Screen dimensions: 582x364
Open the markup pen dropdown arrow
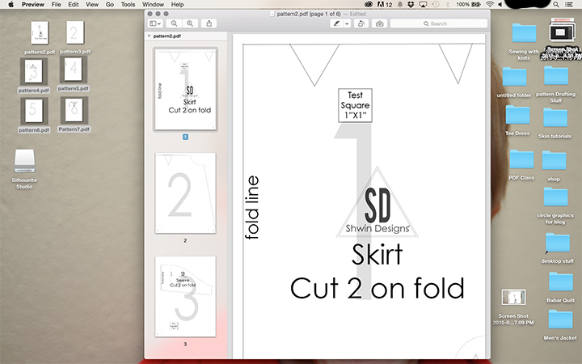(x=347, y=23)
